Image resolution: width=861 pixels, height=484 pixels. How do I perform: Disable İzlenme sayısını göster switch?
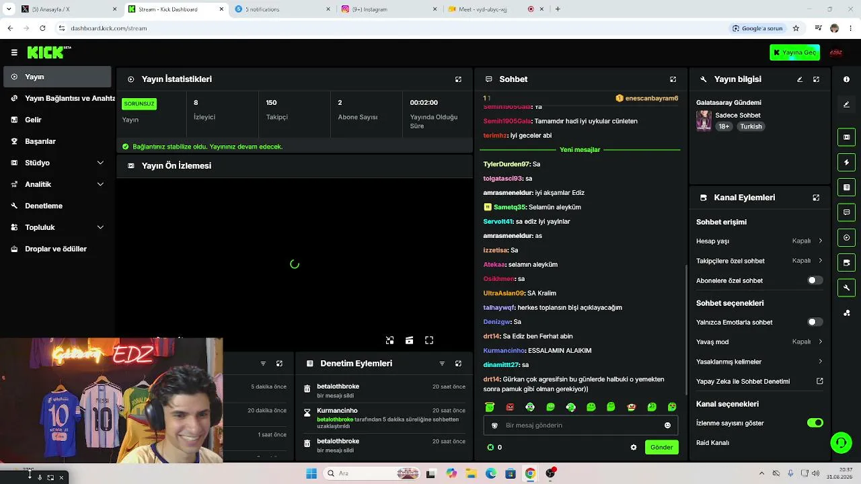[815, 423]
